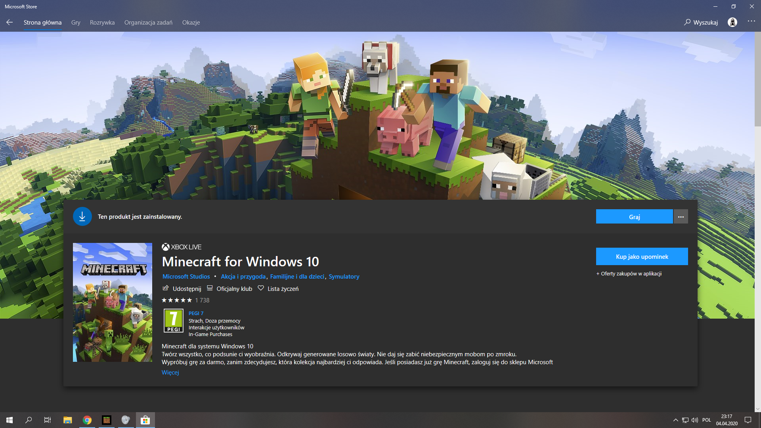Open the user account avatar
This screenshot has width=761, height=428.
click(x=732, y=23)
